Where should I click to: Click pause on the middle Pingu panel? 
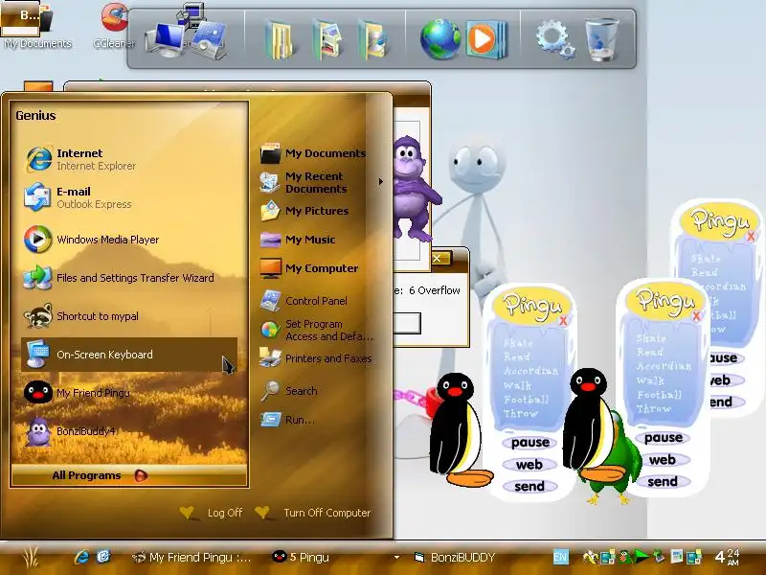click(663, 438)
